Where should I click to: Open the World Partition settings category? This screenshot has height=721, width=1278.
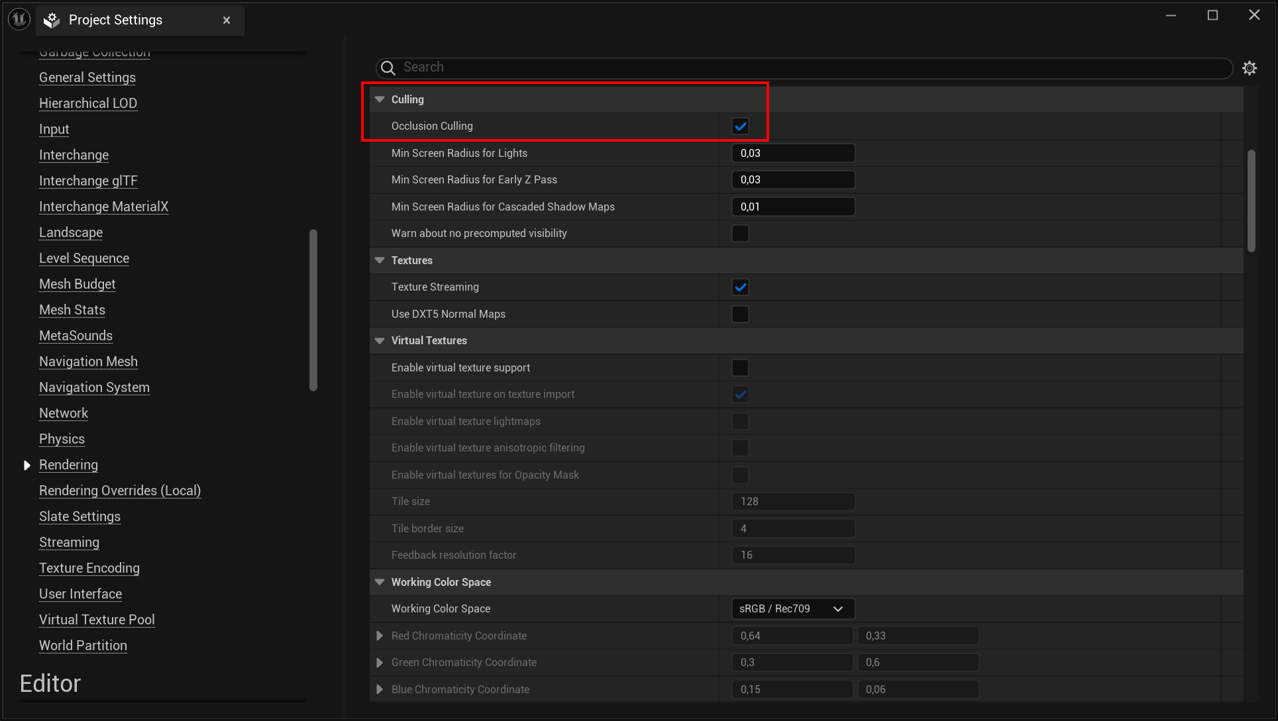click(83, 646)
